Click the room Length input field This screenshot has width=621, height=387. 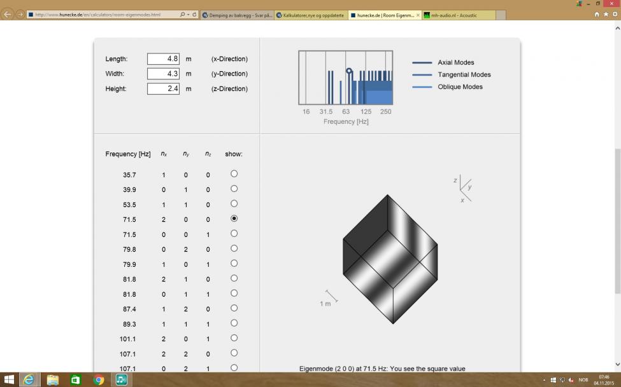tap(164, 59)
